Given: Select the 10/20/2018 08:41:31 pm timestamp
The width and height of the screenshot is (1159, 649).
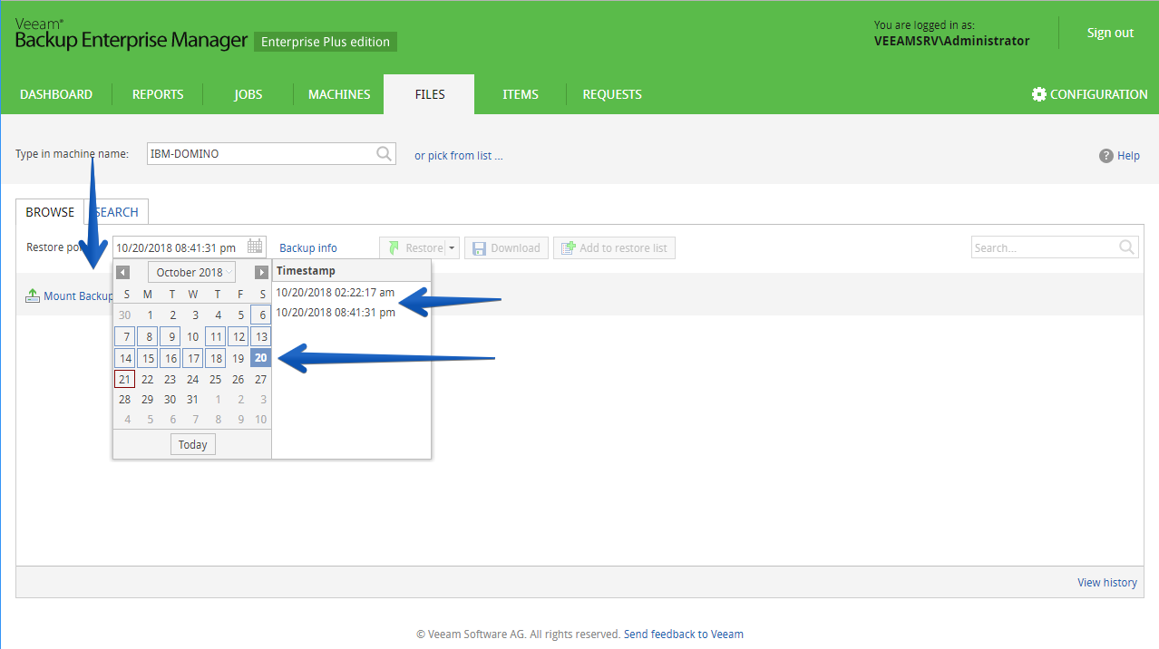Looking at the screenshot, I should (x=336, y=312).
